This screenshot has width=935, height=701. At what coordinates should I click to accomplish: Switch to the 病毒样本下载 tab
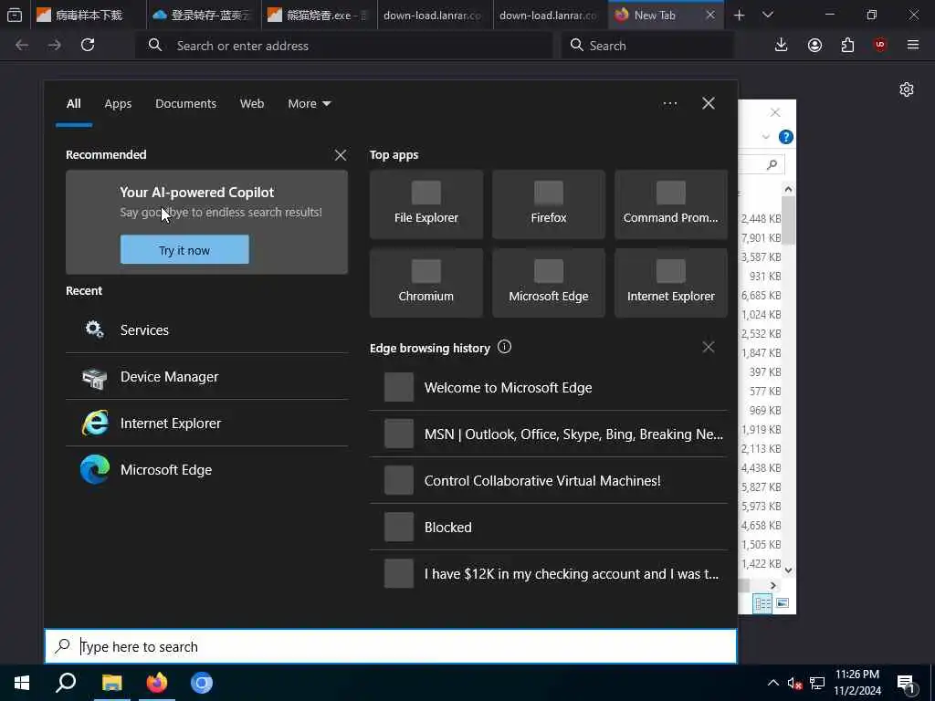coord(88,15)
